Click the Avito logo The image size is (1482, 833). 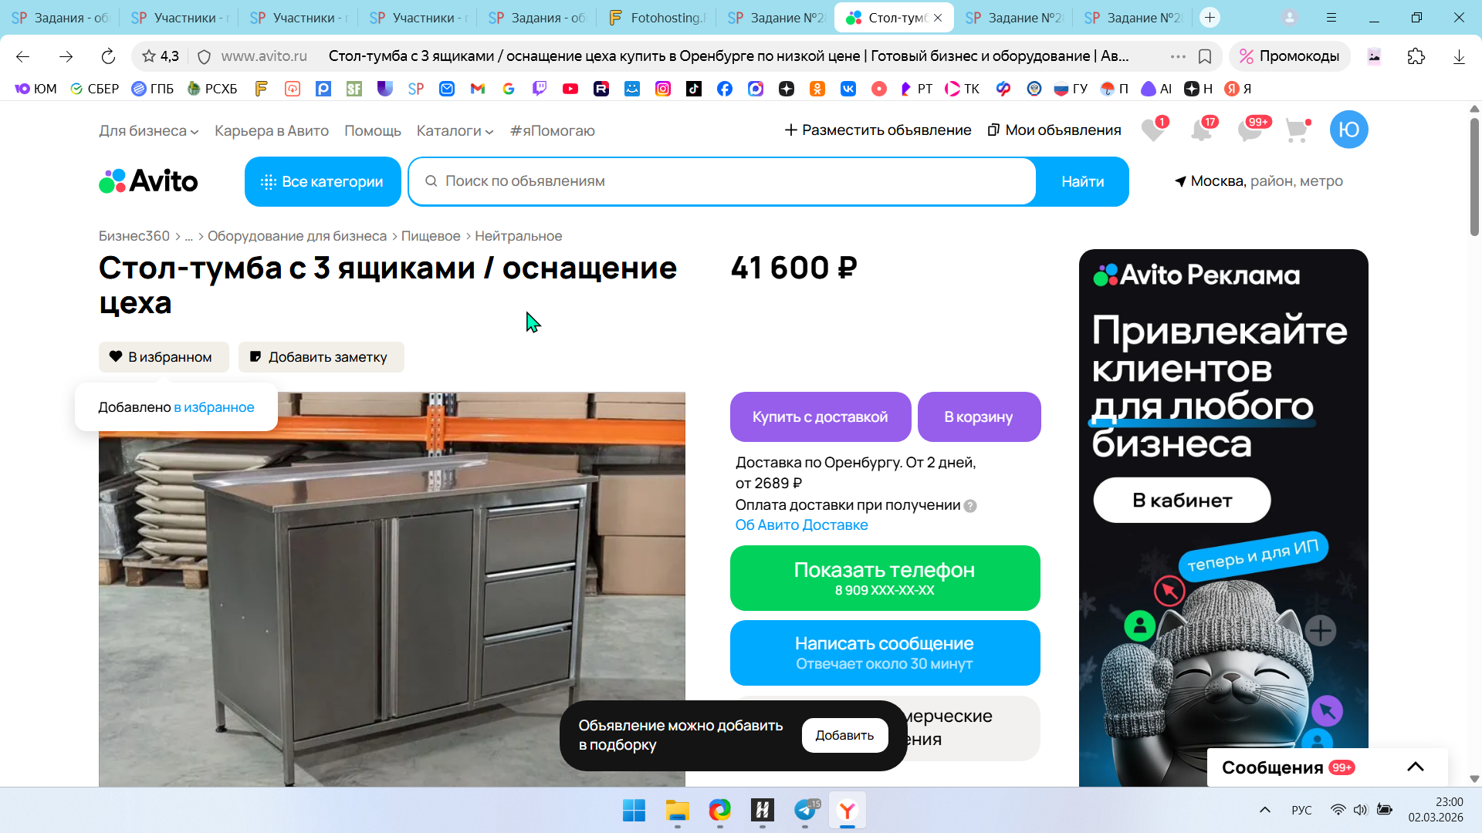tap(148, 181)
